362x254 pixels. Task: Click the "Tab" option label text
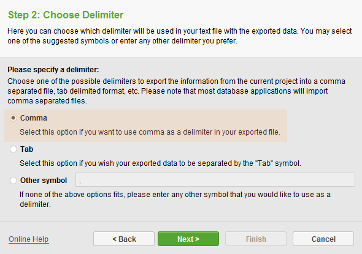(26, 149)
